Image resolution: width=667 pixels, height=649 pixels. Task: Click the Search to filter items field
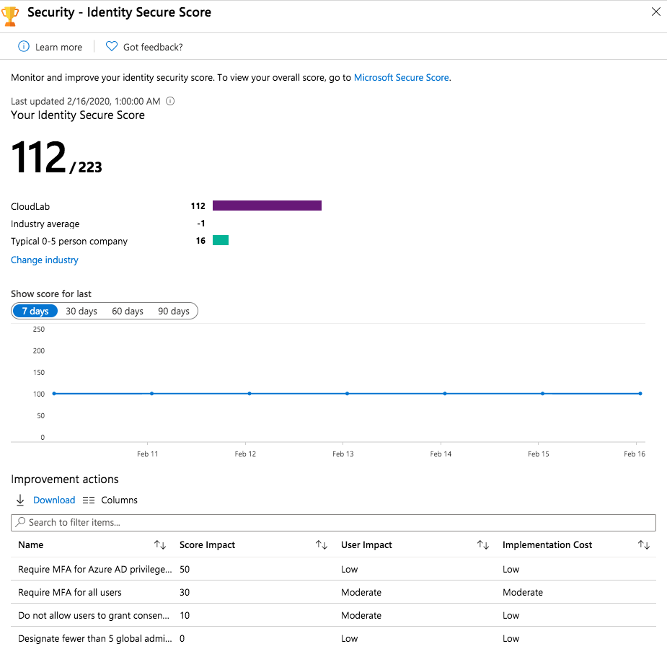[x=333, y=523]
